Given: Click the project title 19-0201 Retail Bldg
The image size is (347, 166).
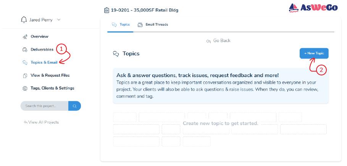Looking at the screenshot, I should 145,10.
